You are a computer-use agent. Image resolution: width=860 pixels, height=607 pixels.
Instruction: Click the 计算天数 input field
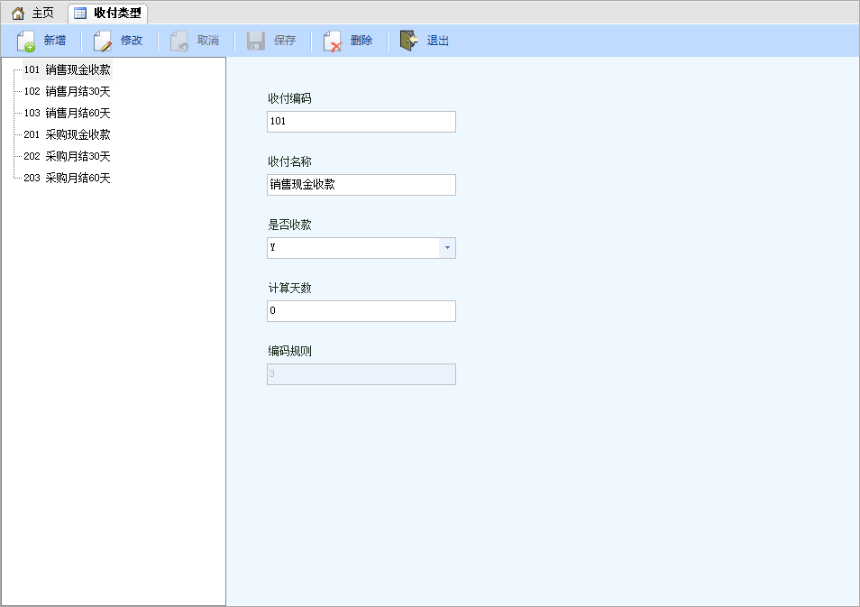point(361,311)
